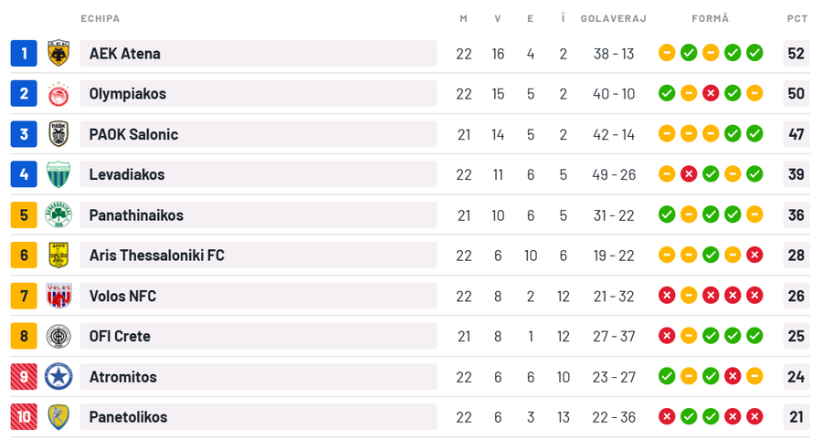
Task: Click Olympiakos red loss form indicator
Action: [x=711, y=93]
